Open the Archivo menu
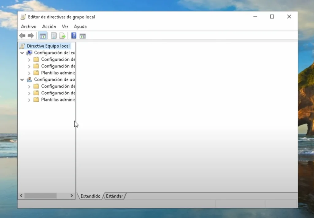Viewport: 314px width, 218px height. coord(29,27)
